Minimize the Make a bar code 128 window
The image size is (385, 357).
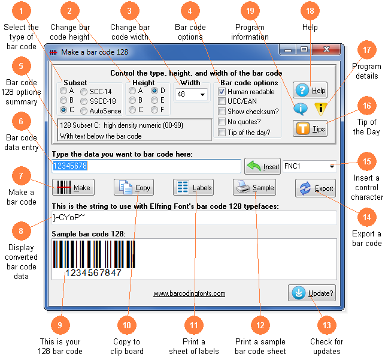coord(288,50)
